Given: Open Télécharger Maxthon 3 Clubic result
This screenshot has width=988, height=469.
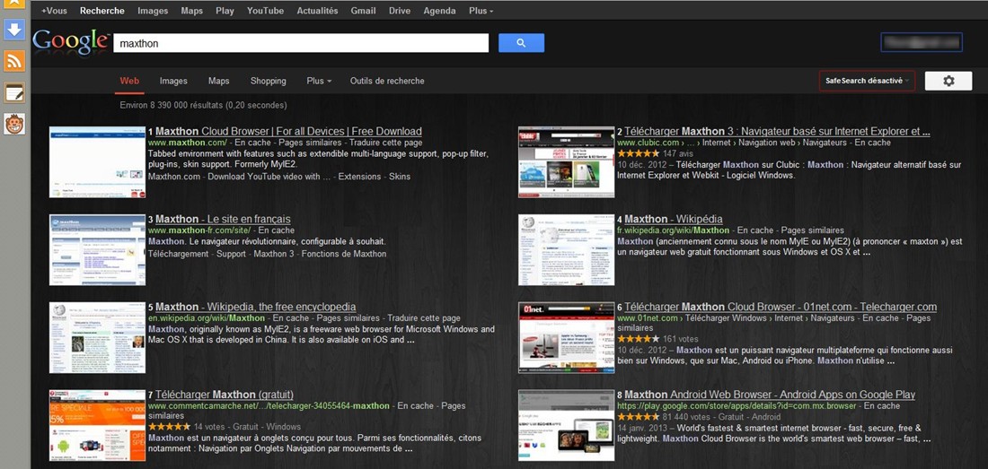Looking at the screenshot, I should 777,132.
